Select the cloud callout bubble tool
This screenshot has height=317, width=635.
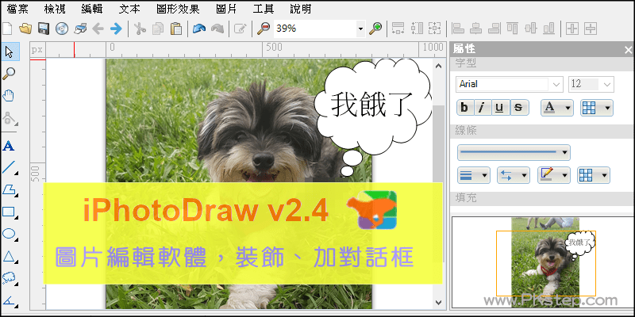coord(9,278)
